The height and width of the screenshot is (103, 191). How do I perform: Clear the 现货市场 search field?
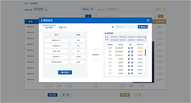[x=83, y=16]
